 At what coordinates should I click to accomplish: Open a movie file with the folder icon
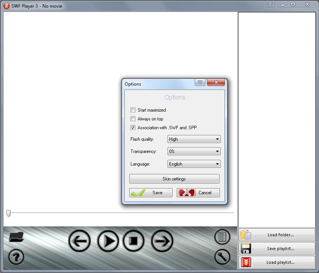click(x=16, y=237)
